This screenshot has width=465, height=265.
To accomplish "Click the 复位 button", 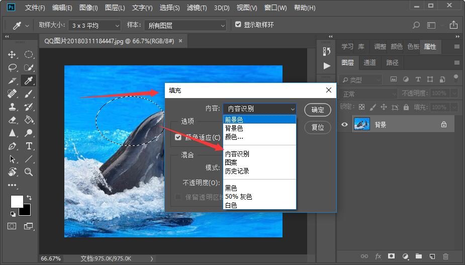I will 318,128.
